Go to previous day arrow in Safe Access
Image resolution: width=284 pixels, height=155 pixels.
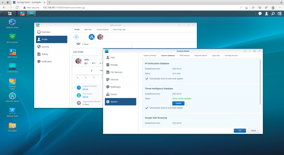click(92, 71)
